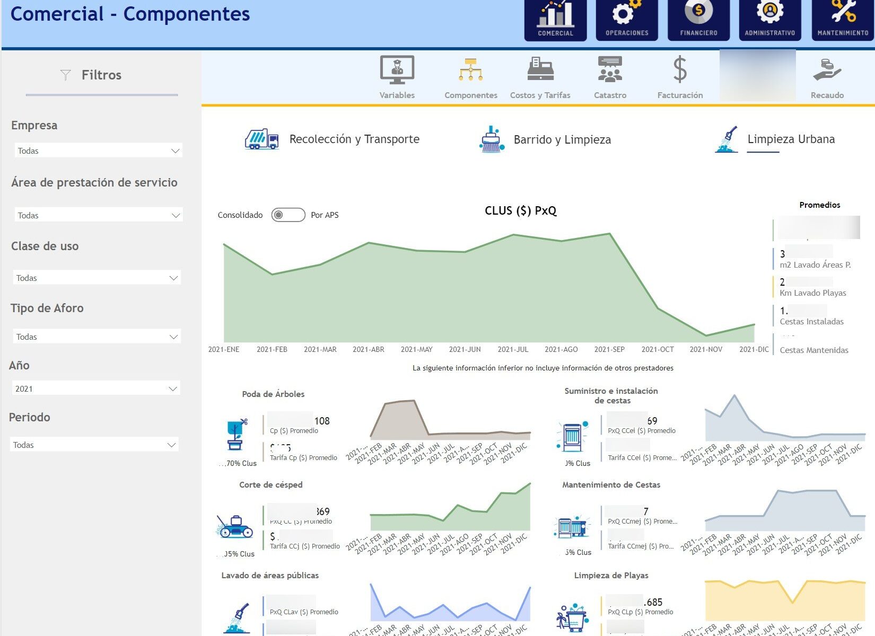Open the Catastro people icon
The height and width of the screenshot is (636, 875).
tap(610, 71)
